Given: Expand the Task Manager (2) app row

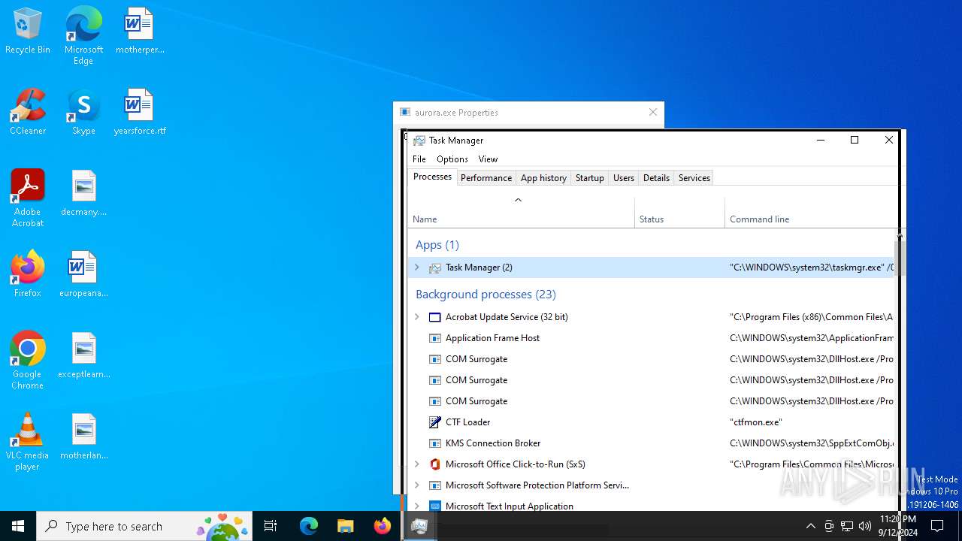Looking at the screenshot, I should (x=417, y=267).
